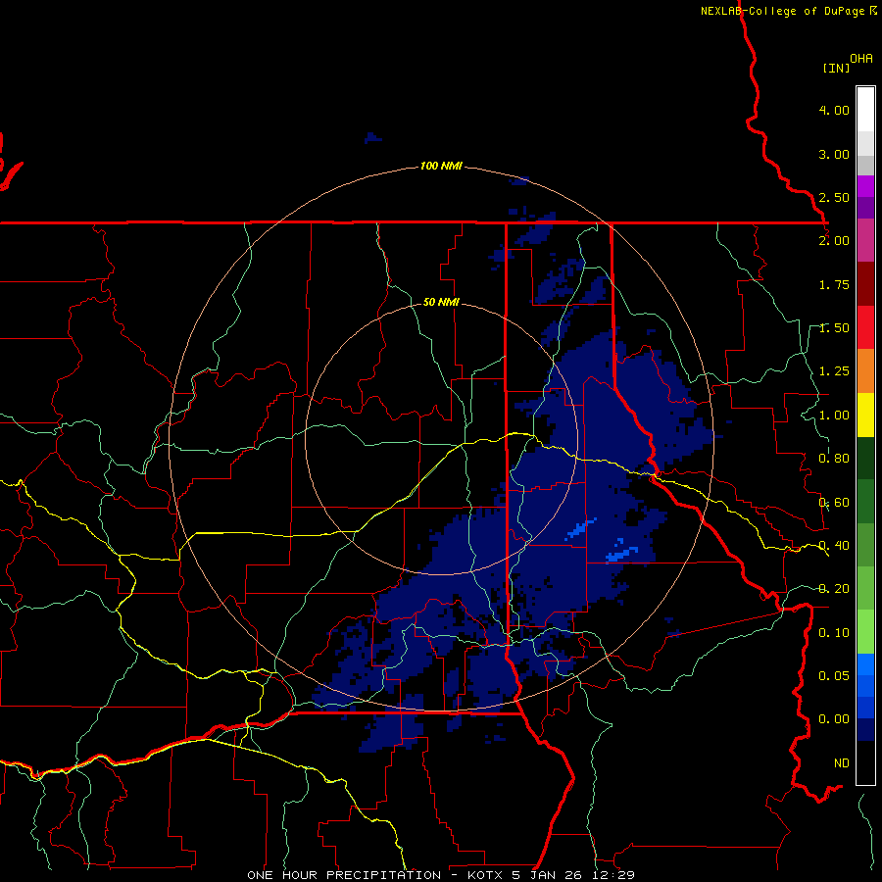Click the 0.00 legend value
The image size is (882, 882).
834,719
